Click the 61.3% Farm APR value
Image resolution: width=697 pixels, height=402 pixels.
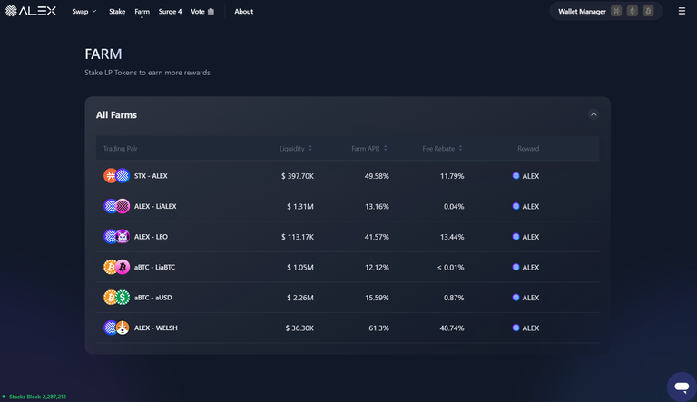tap(378, 328)
